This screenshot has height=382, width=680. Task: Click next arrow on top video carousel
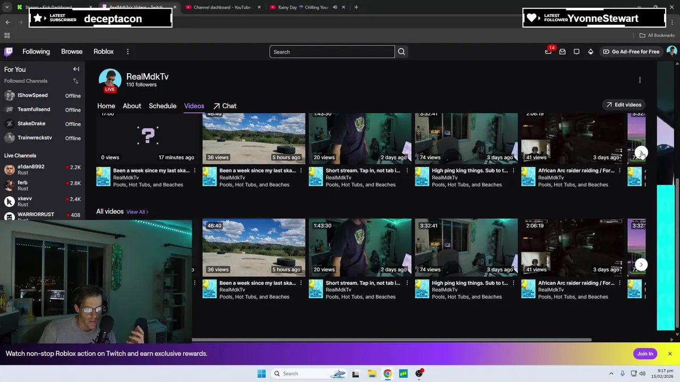pos(641,153)
